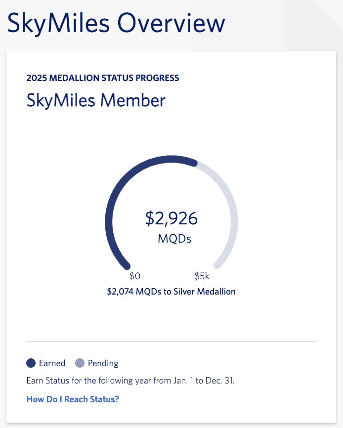This screenshot has width=343, height=428.
Task: Click the MQDs label inside the gauge
Action: pos(174,238)
